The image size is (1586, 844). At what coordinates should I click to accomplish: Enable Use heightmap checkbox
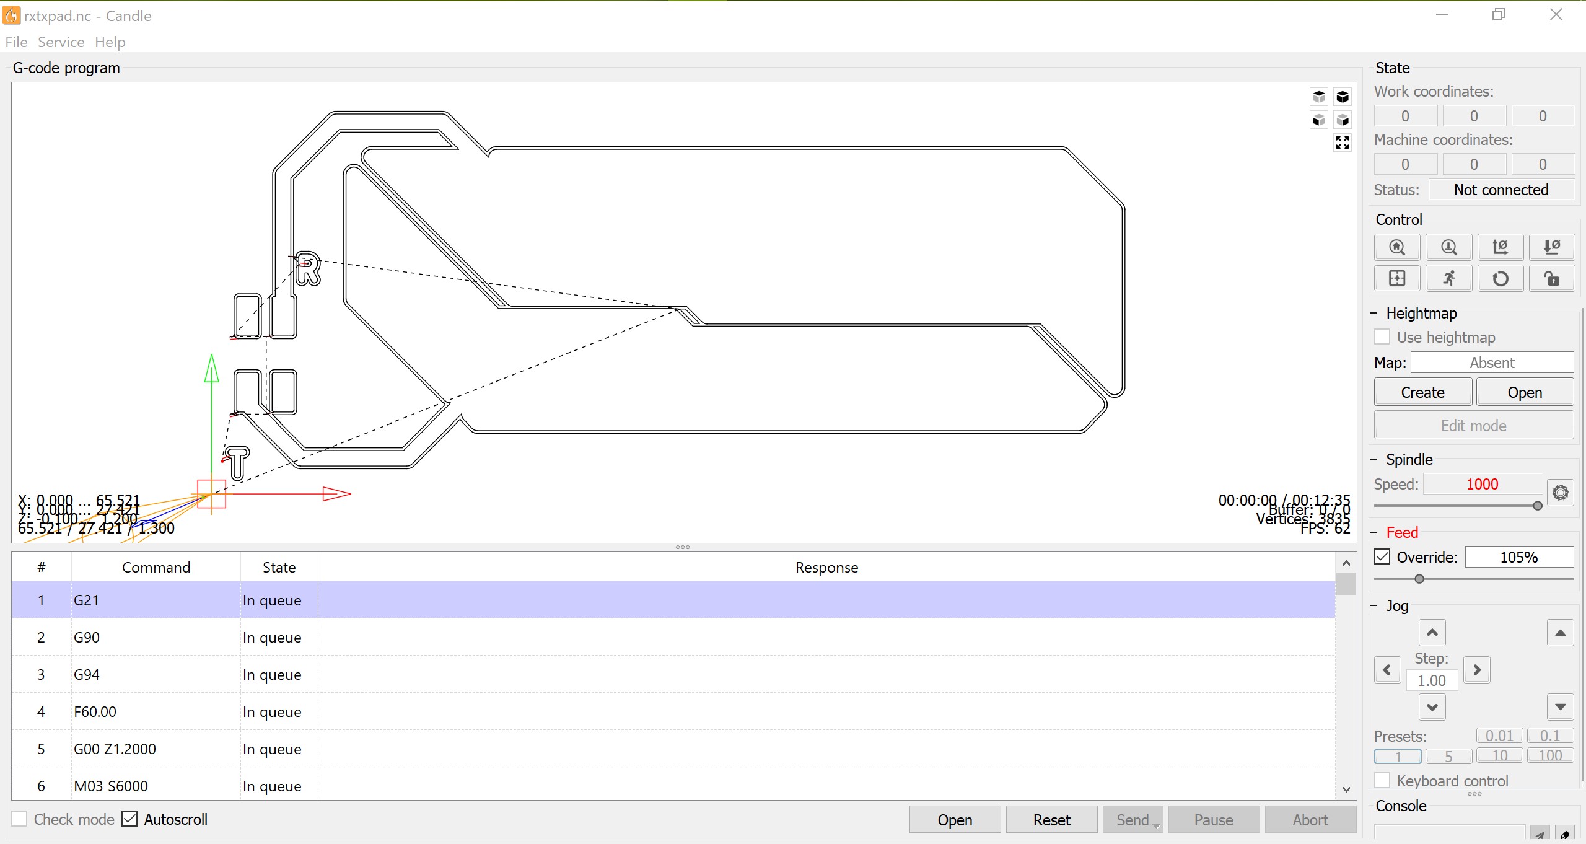coord(1382,337)
